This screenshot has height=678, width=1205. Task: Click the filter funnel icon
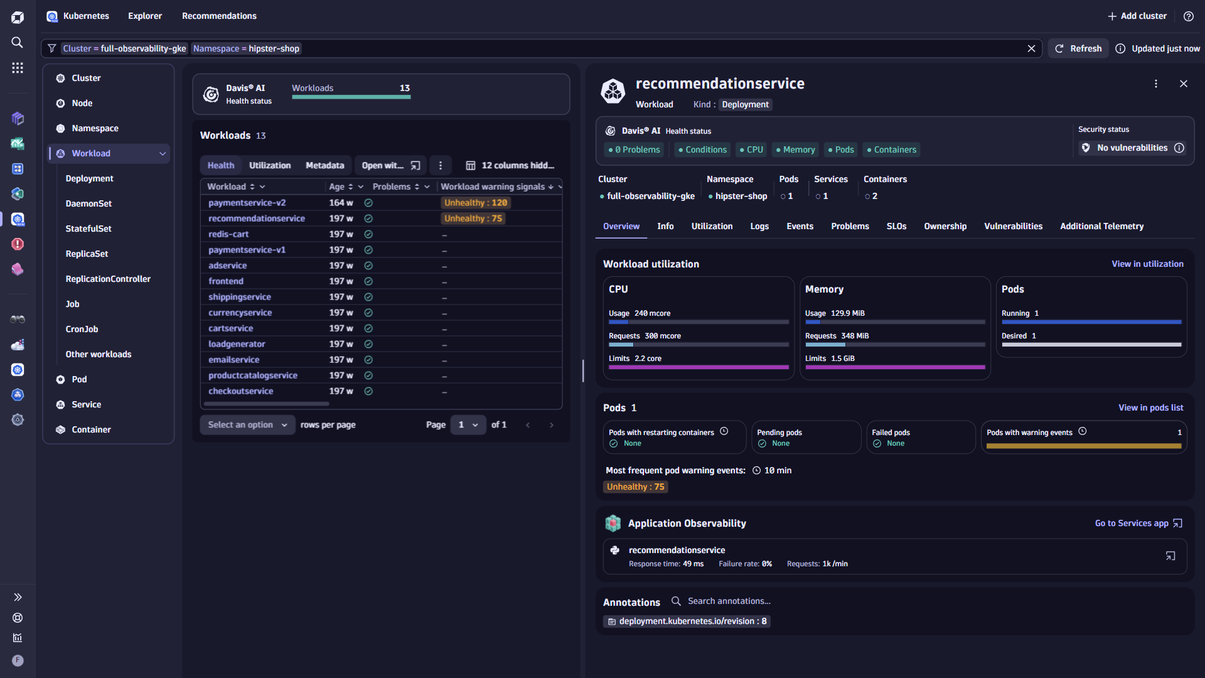pyautogui.click(x=52, y=48)
